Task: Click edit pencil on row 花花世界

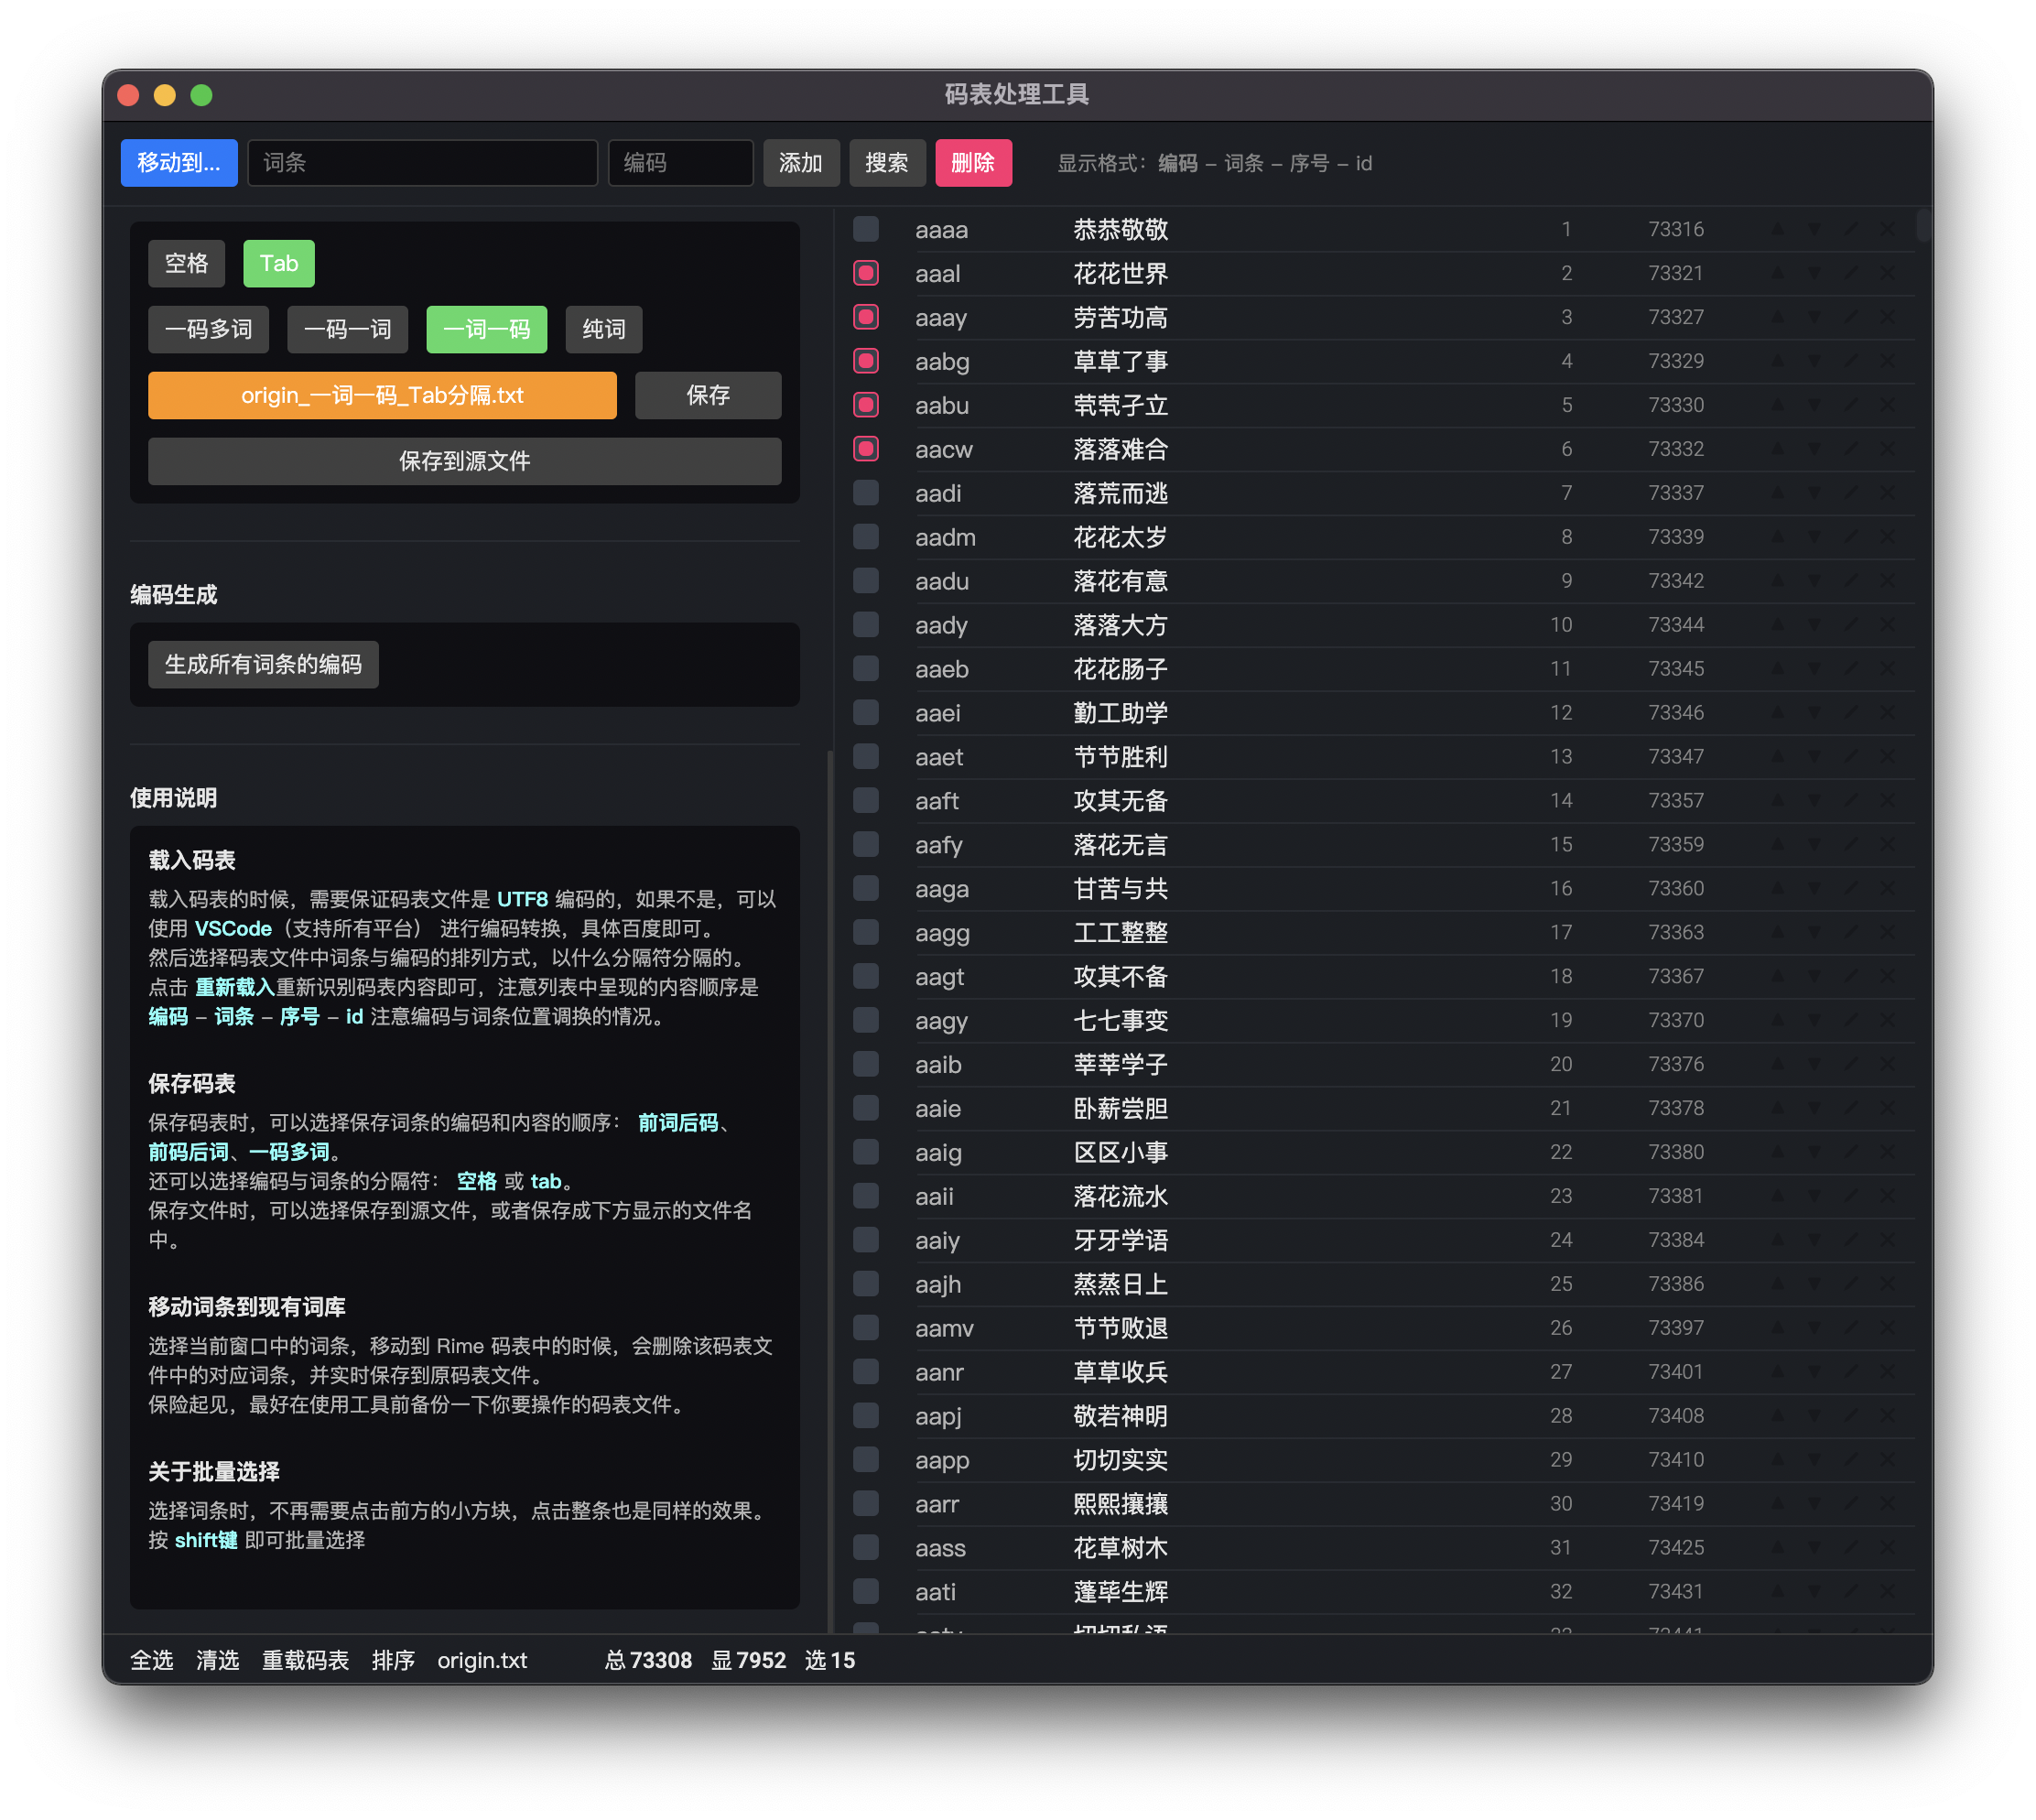Action: 1851,273
